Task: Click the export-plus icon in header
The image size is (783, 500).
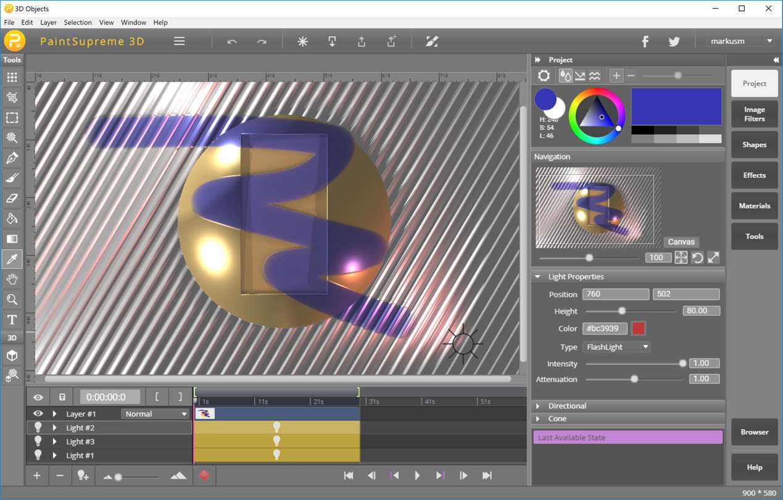Action: coord(392,41)
